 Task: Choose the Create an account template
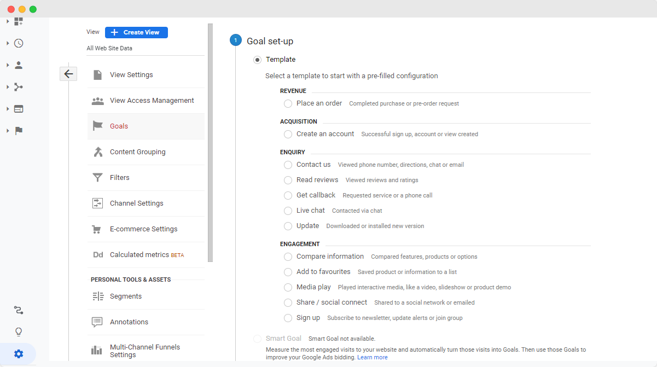[288, 134]
